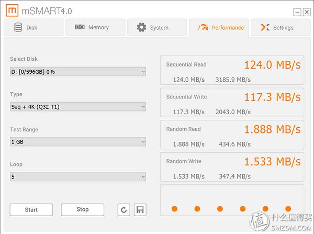Viewport: 314px width, 234px height.
Task: Click the Sequential Write 117.3 MB/s result
Action: click(x=272, y=97)
